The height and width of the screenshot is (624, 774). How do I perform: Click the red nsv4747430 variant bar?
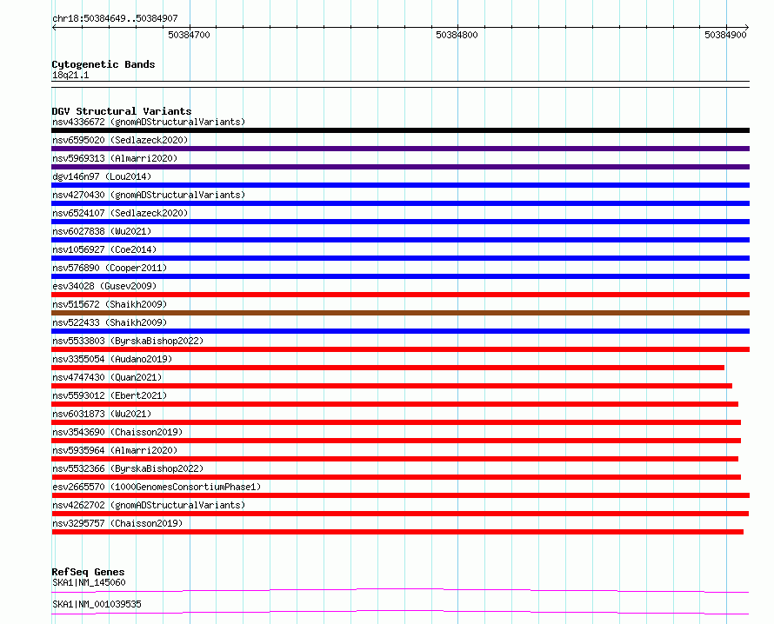[x=392, y=386]
